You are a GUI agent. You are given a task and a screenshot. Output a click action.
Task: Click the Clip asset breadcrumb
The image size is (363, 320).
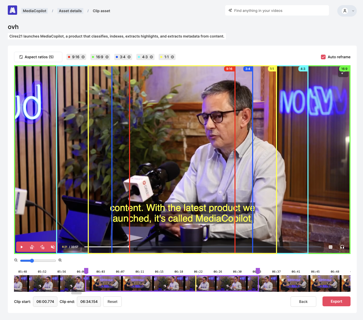102,11
